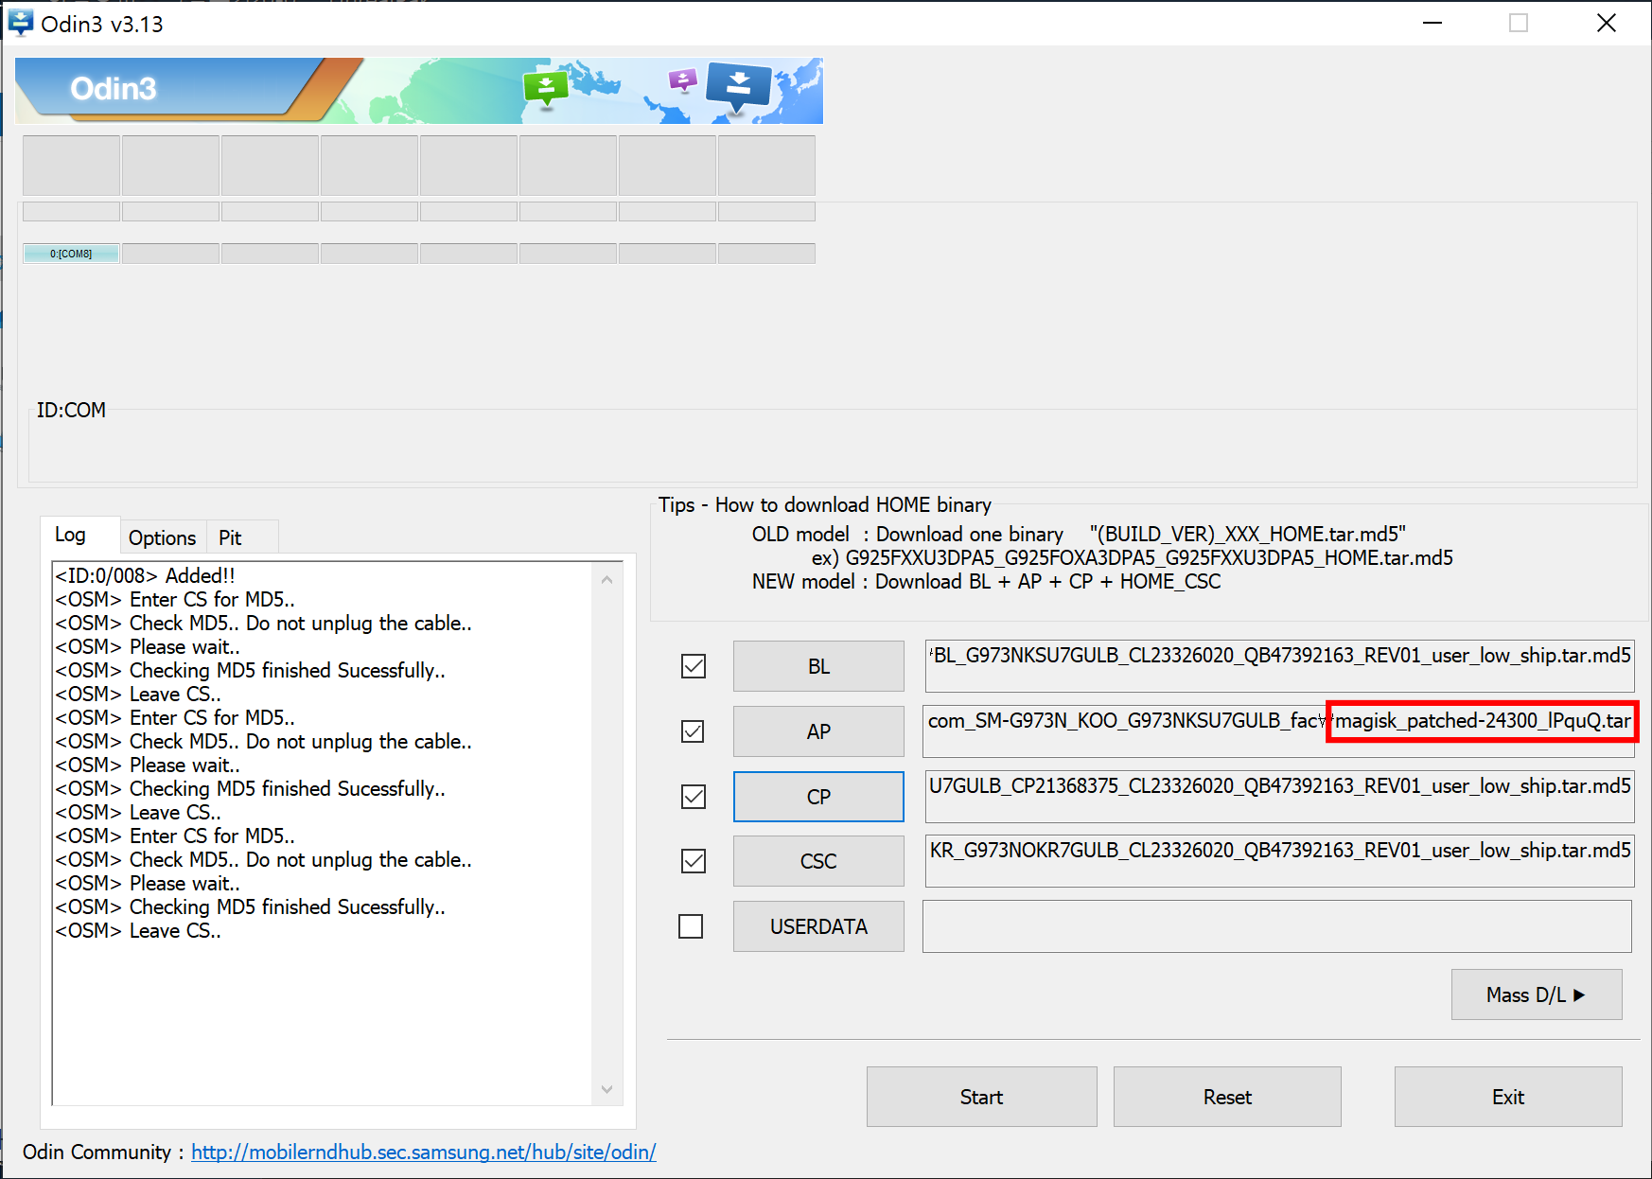Click the Odin3 logo in banner
Screen dimensions: 1652x1179
pos(114,89)
